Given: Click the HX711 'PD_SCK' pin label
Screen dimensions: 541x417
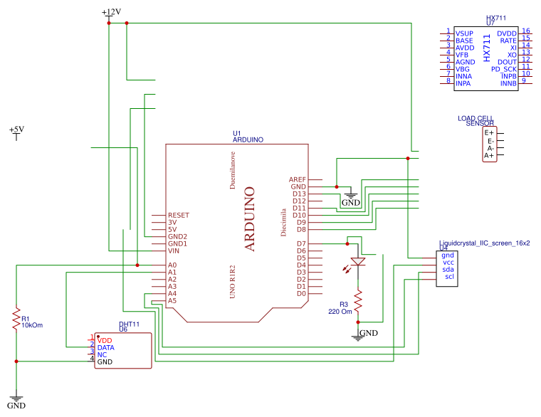Looking at the screenshot, I should (x=504, y=69).
